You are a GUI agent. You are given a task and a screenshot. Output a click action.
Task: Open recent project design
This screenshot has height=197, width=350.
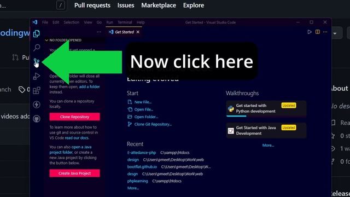coord(133,160)
